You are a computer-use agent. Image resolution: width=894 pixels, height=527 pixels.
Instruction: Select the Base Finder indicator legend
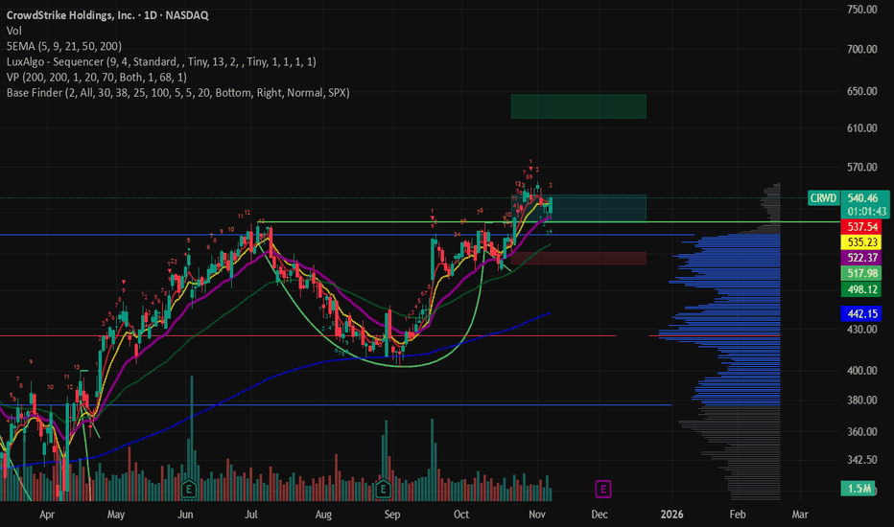click(177, 93)
